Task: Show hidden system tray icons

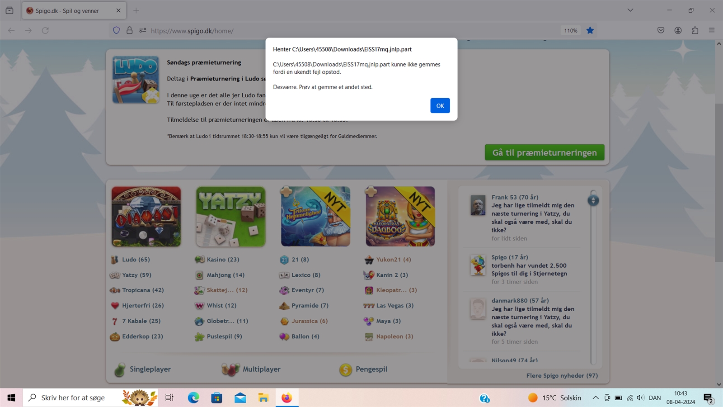Action: [x=595, y=398]
